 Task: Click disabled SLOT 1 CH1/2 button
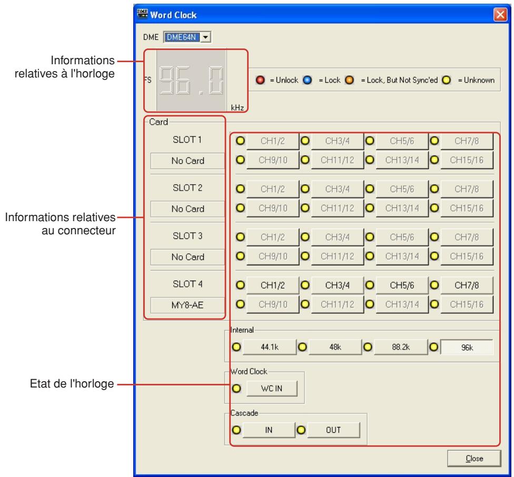click(x=273, y=141)
